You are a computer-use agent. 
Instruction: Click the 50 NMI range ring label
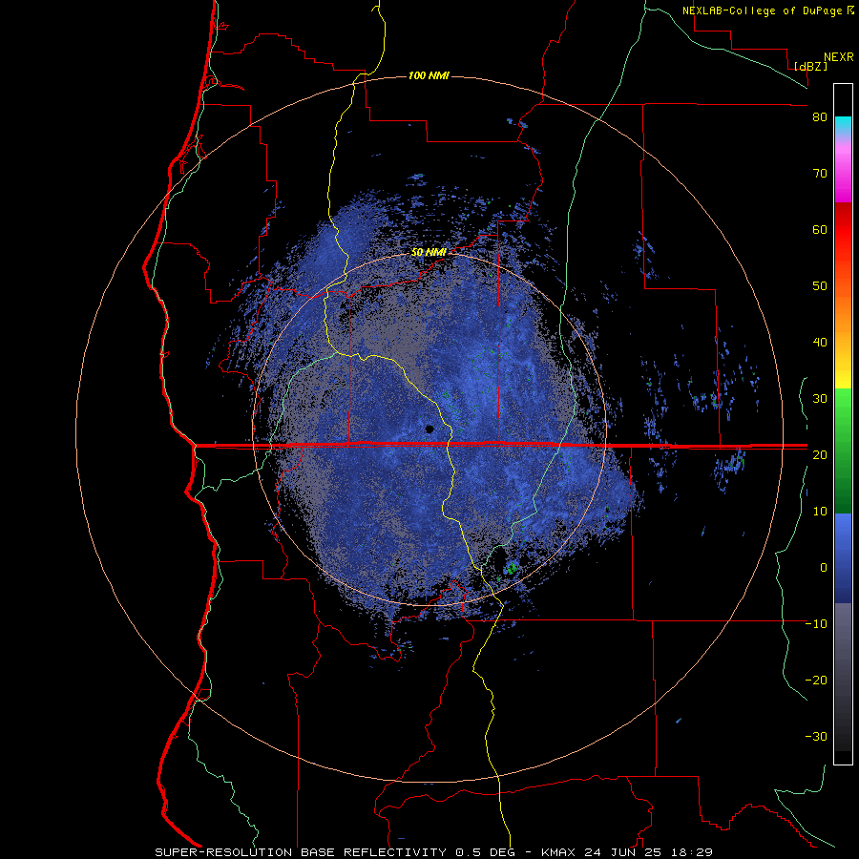(x=429, y=253)
